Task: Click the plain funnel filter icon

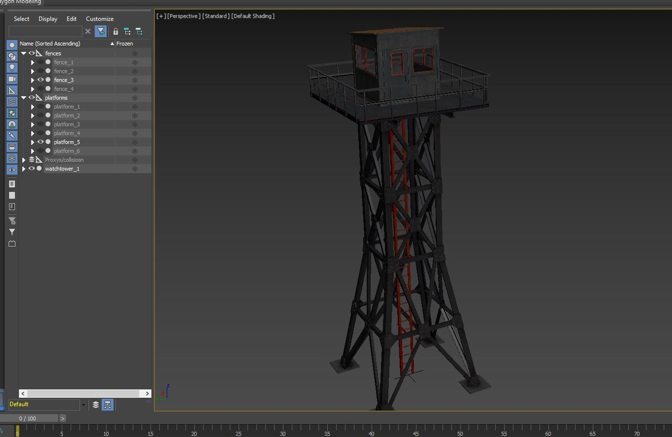Action: [x=12, y=232]
